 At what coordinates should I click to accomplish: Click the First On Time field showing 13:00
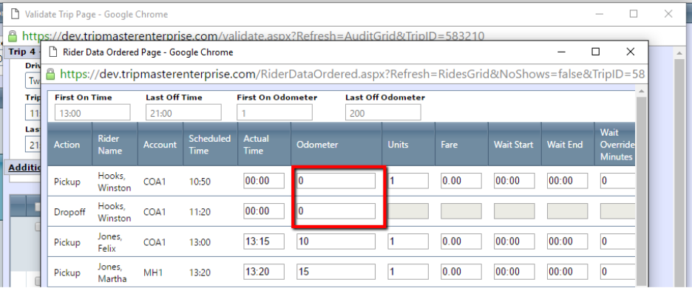coord(92,113)
